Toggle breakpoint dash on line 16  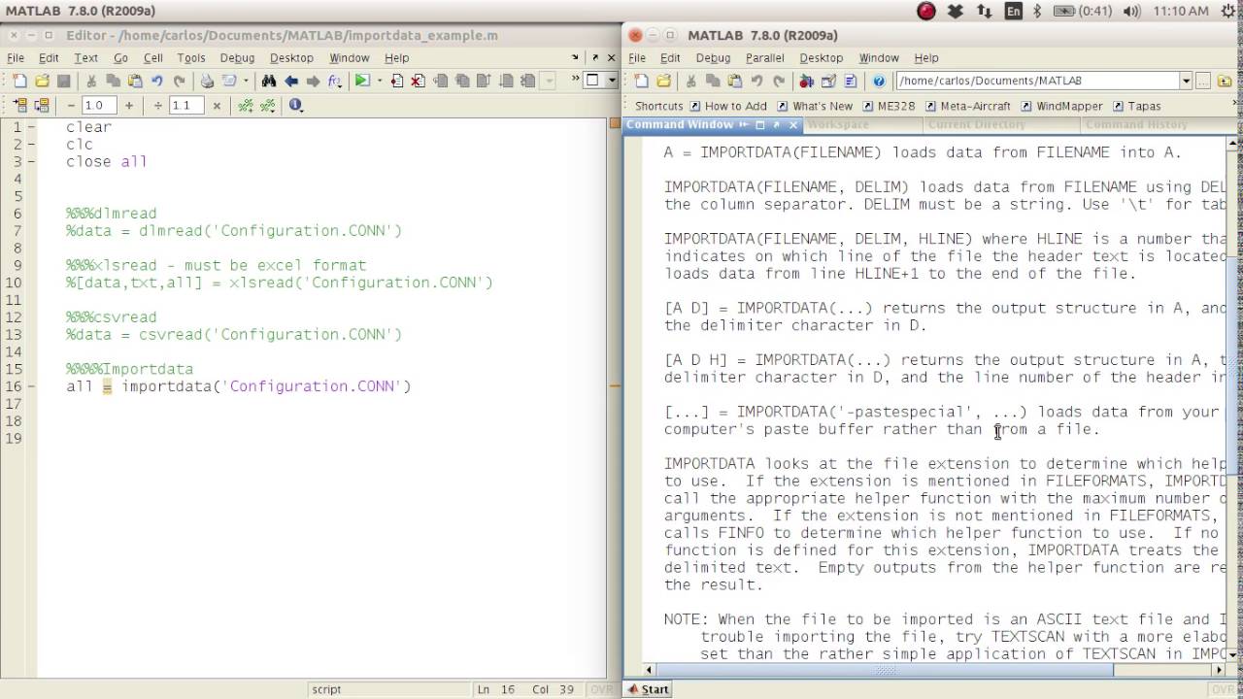[x=32, y=386]
